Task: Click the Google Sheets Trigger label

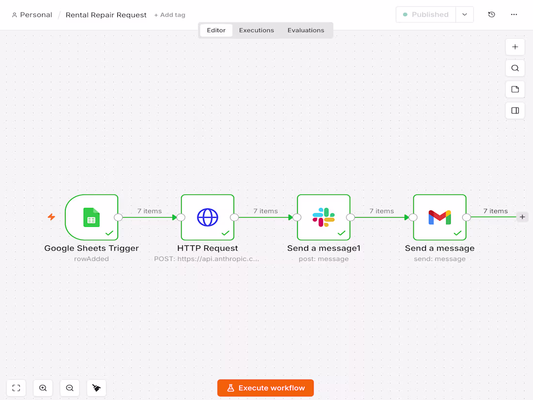Action: point(92,248)
